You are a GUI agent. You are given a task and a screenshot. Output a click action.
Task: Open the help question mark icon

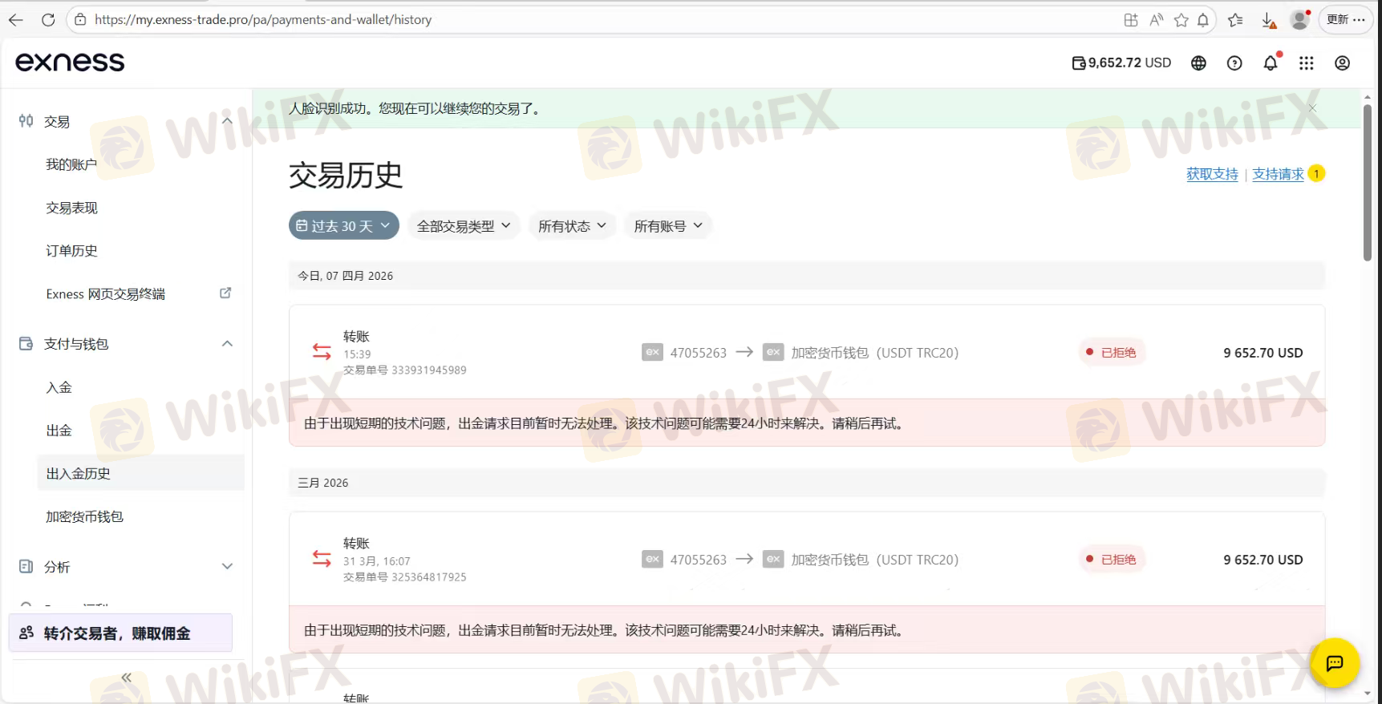(1234, 63)
